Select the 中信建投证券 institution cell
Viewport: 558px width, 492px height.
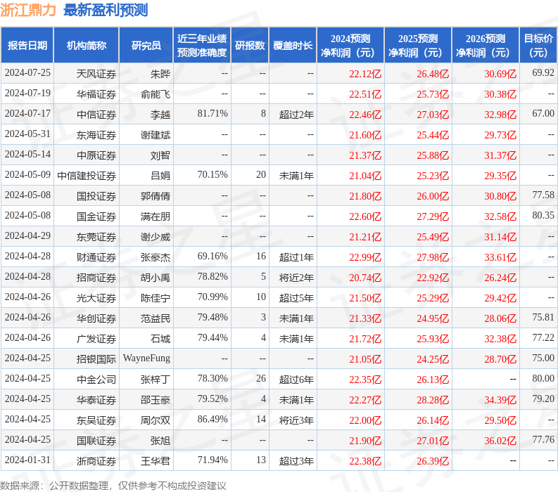(x=87, y=176)
